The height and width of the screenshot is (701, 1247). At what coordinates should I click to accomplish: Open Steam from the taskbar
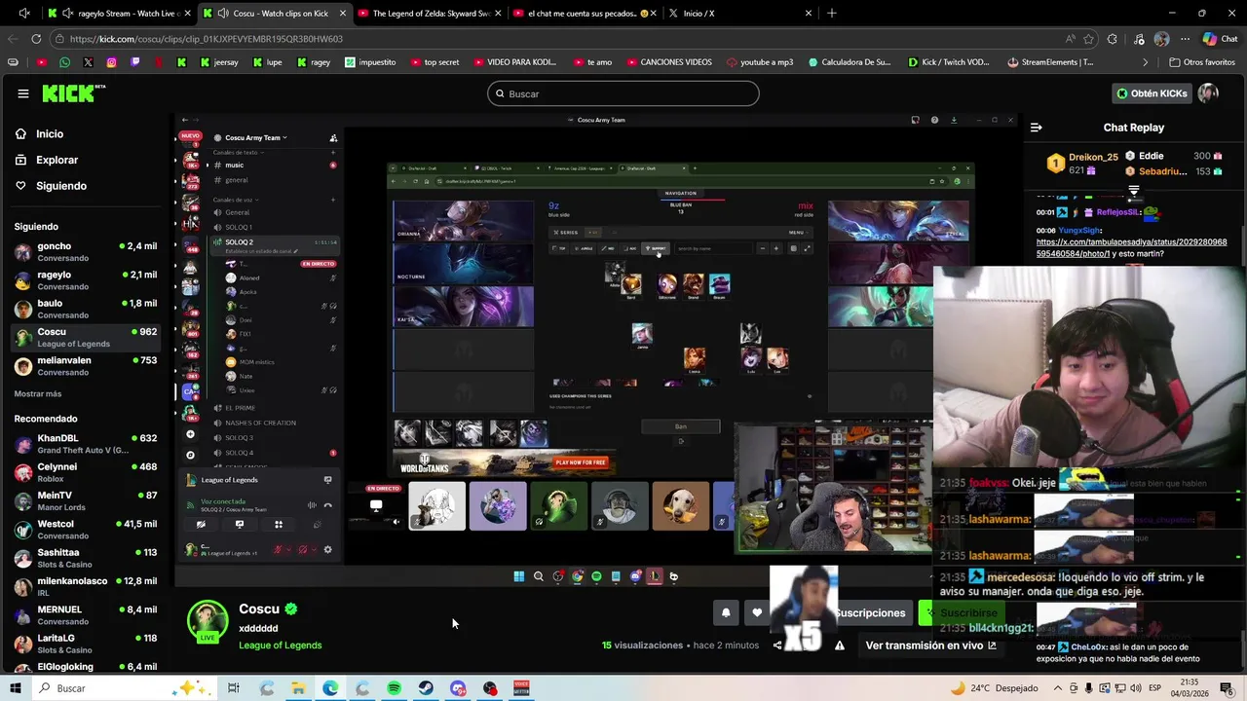[427, 688]
